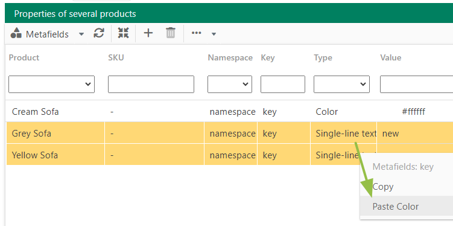The image size is (453, 226).
Task: Open the Product filter dropdown
Action: [x=51, y=84]
